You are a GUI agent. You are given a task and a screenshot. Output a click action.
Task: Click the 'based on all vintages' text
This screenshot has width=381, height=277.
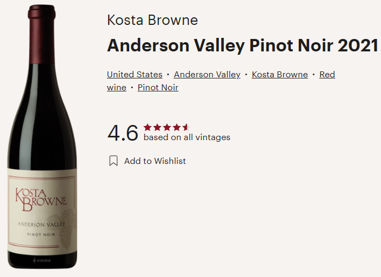(x=187, y=137)
